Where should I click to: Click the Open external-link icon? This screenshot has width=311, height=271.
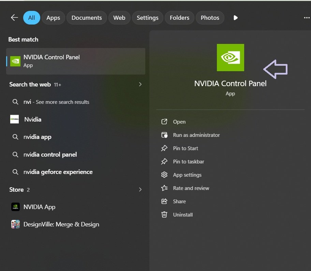pyautogui.click(x=164, y=122)
